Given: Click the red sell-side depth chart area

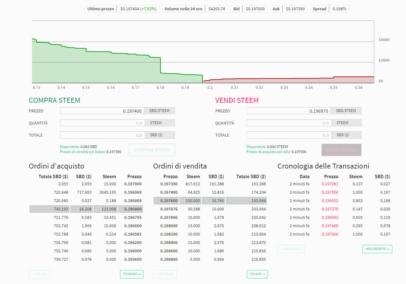Looking at the screenshot, I should pyautogui.click(x=288, y=80).
